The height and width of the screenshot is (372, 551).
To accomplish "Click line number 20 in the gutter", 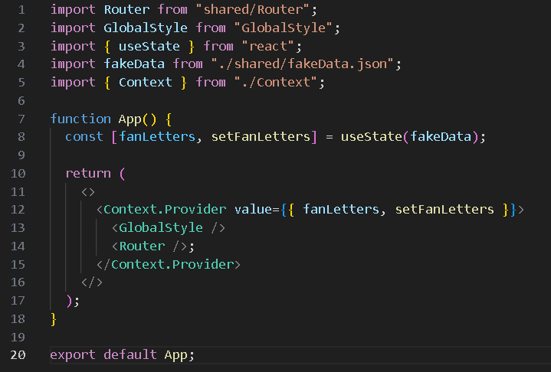I will pos(18,355).
